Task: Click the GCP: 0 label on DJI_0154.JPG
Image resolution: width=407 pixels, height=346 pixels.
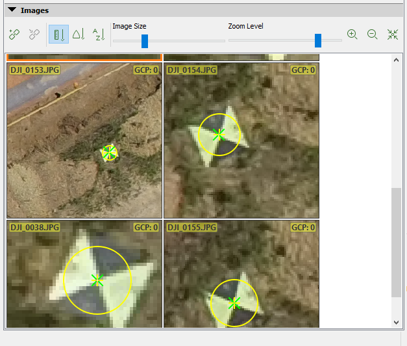Action: pos(303,70)
